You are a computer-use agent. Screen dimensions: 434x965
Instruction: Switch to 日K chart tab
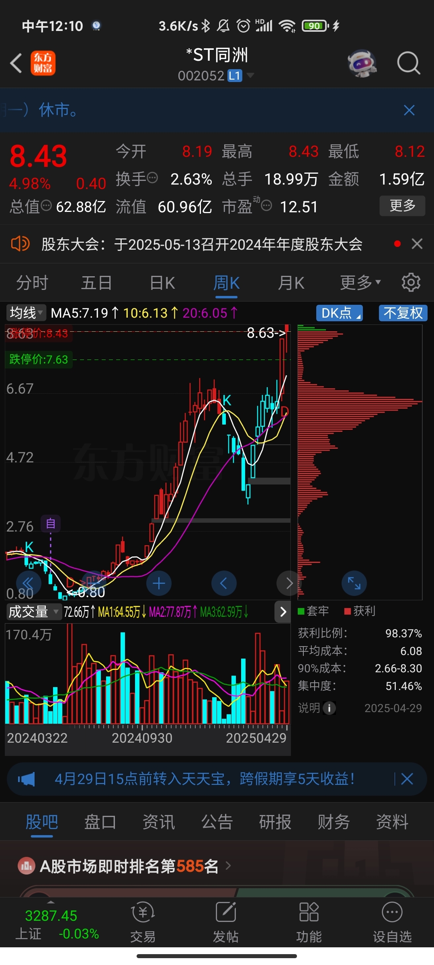tap(162, 282)
